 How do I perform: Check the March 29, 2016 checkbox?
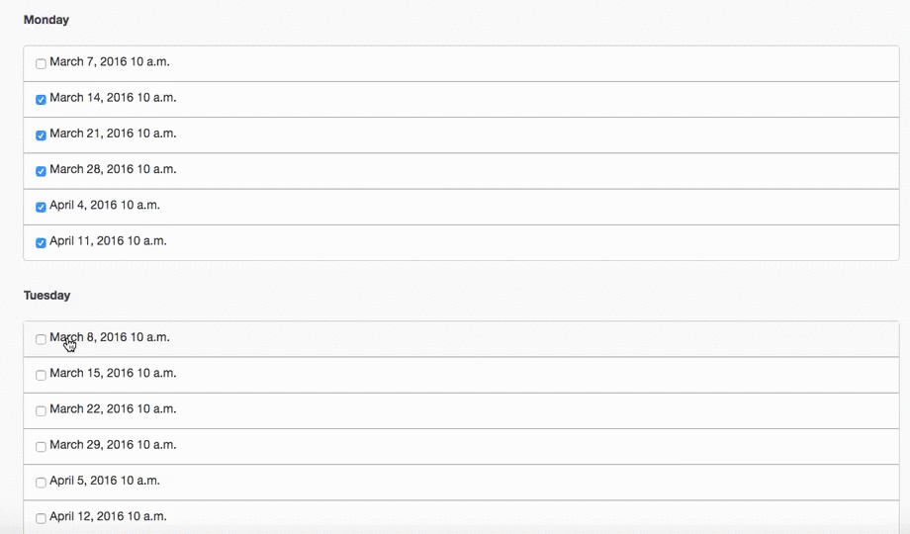coord(41,446)
